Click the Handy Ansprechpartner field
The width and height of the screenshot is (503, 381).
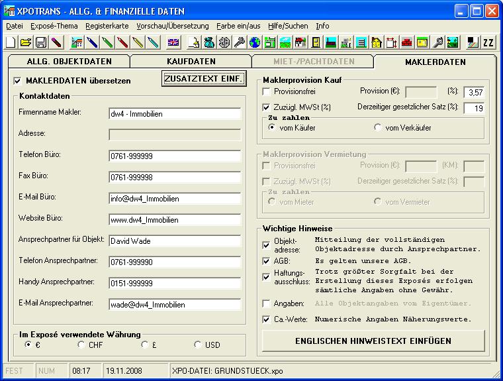pyautogui.click(x=175, y=284)
